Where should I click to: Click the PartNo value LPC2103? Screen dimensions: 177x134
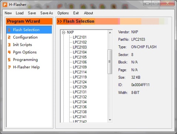click(138, 39)
